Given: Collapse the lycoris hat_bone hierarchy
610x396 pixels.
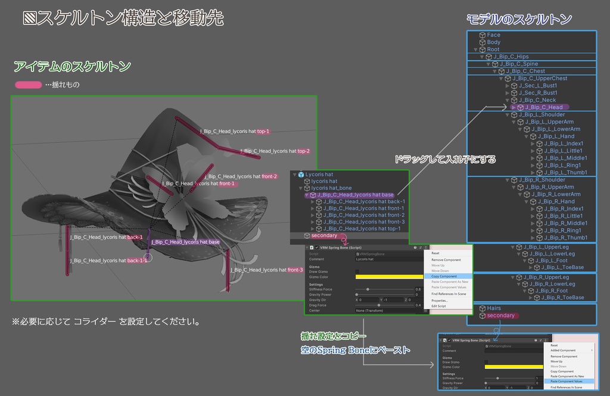Looking at the screenshot, I should 301,188.
